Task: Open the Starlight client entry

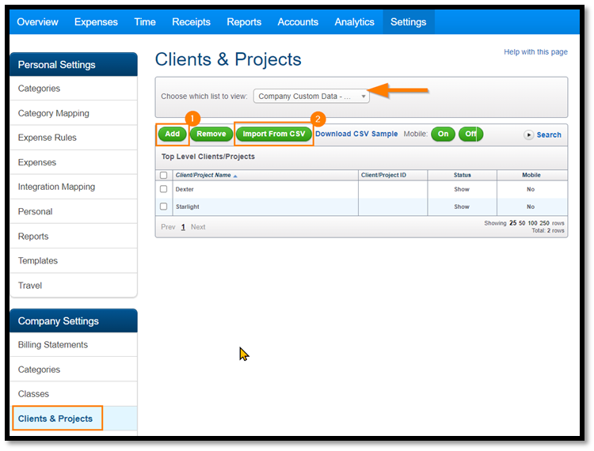Action: point(187,207)
